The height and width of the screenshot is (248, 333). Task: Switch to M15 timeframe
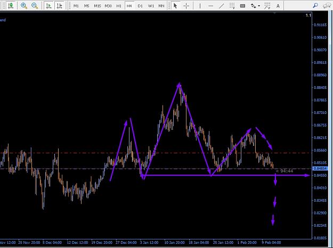98,6
